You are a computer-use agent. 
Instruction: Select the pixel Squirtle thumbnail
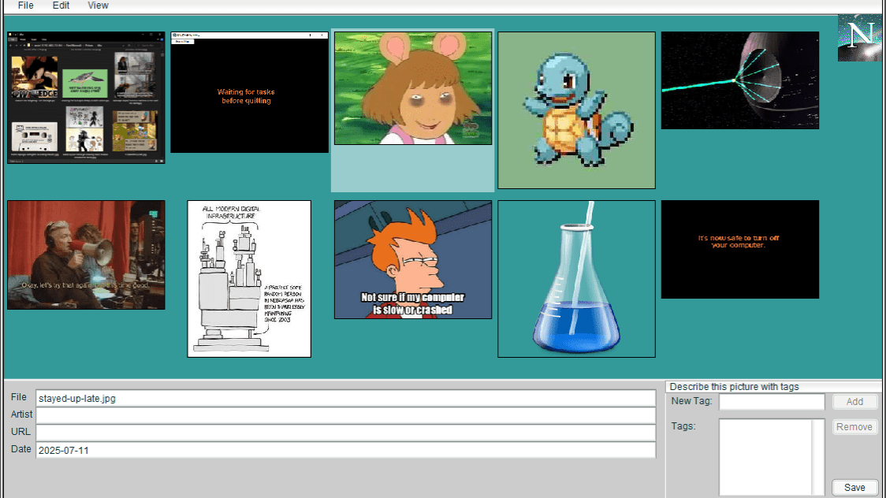576,110
